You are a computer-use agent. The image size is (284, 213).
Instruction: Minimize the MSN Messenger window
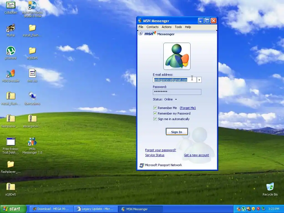click(201, 21)
